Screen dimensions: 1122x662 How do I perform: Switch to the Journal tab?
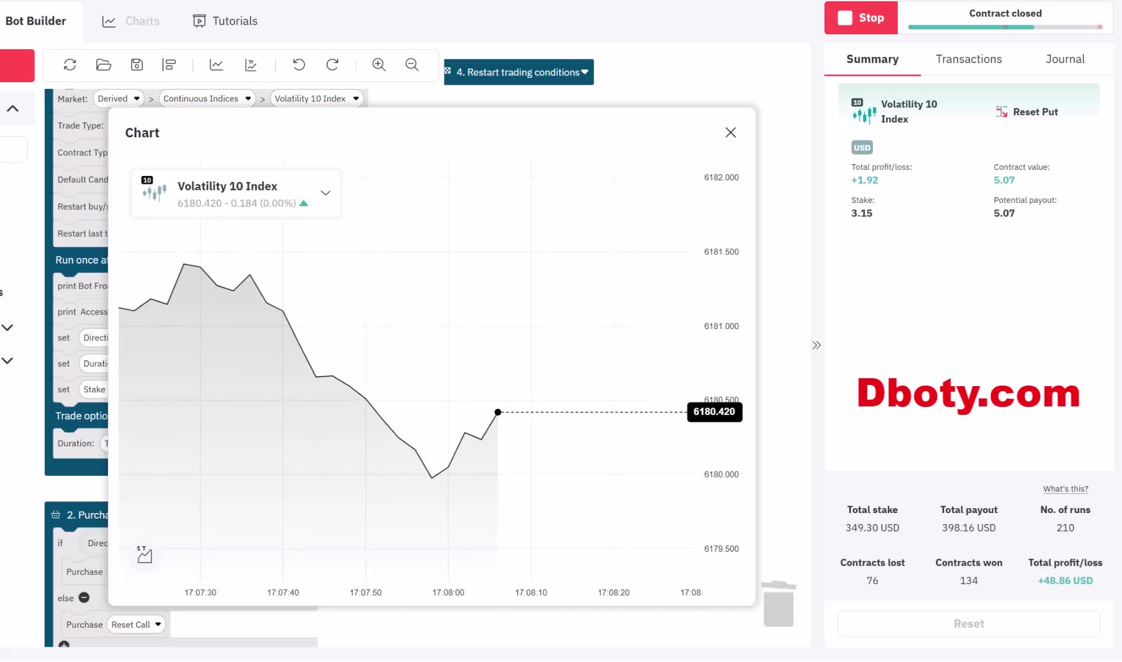click(x=1064, y=59)
